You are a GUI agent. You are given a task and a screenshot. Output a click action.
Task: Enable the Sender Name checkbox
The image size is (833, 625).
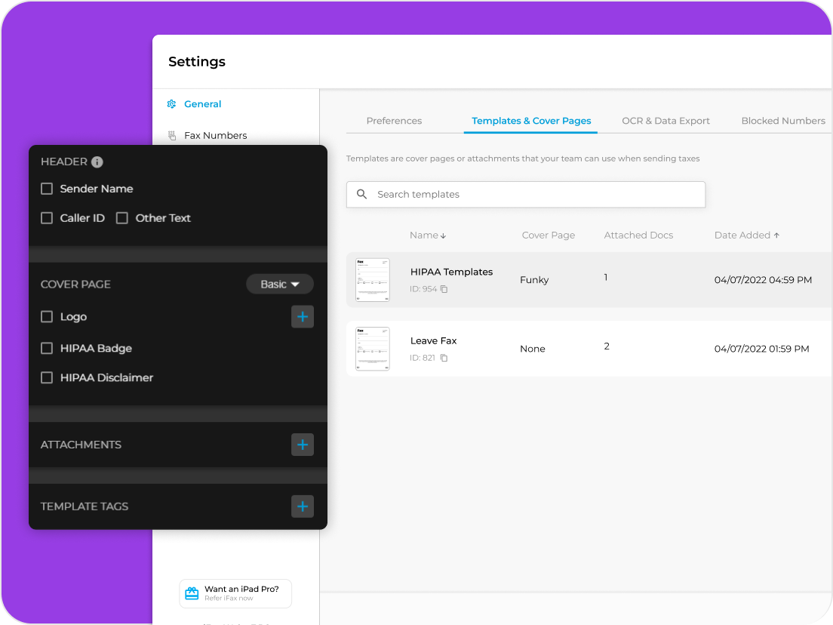(x=47, y=189)
